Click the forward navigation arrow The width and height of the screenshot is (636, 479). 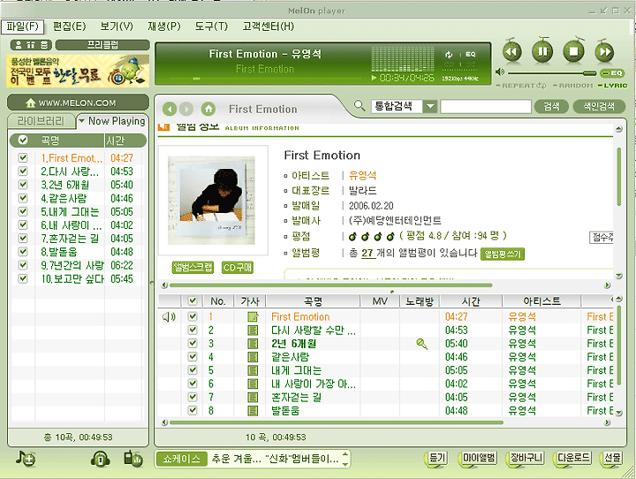tap(186, 109)
